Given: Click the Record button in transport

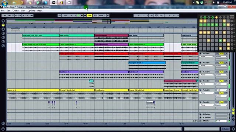Looking at the screenshot, I should pos(85,15).
